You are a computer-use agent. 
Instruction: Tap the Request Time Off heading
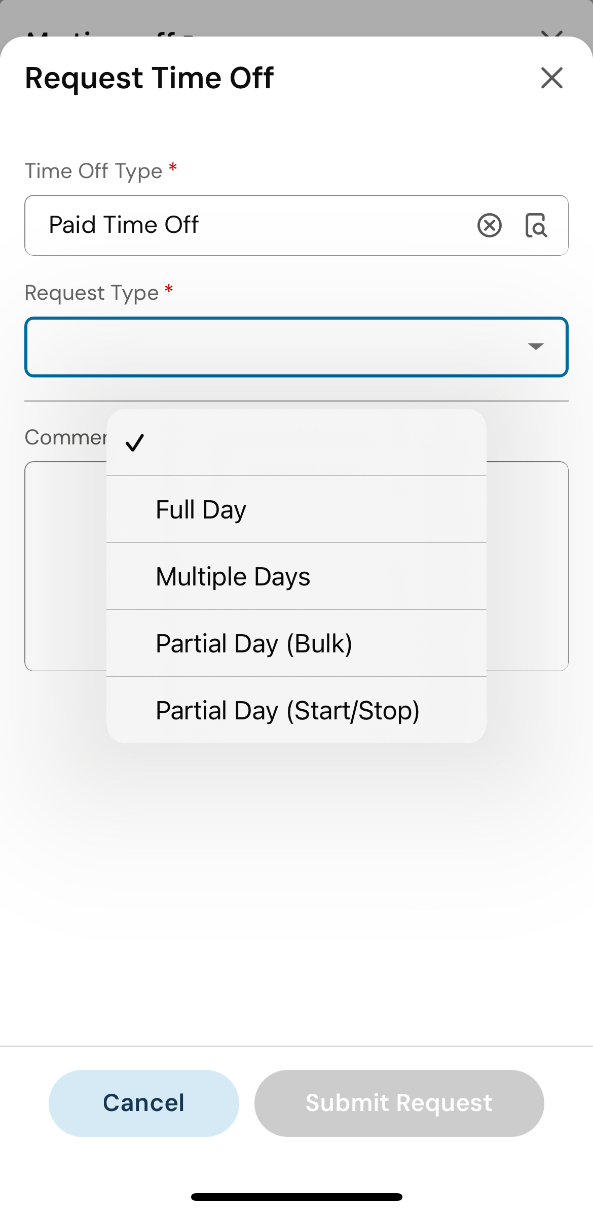[150, 78]
